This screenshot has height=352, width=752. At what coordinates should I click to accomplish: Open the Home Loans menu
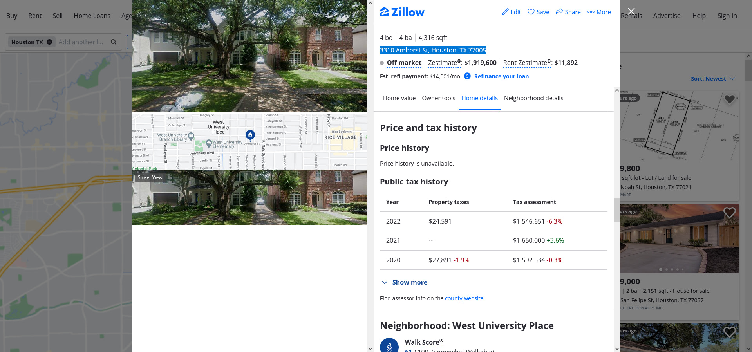point(92,16)
